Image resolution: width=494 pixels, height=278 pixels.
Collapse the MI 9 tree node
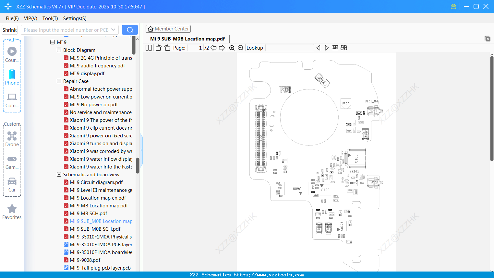coord(53,42)
